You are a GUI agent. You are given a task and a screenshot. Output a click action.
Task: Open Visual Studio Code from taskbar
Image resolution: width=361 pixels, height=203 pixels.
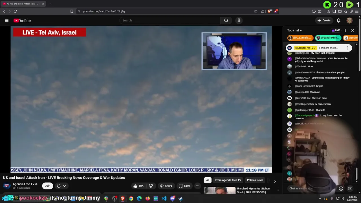tap(164, 198)
